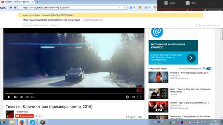Open player settings gear
The width and height of the screenshot is (223, 125).
point(128,97)
